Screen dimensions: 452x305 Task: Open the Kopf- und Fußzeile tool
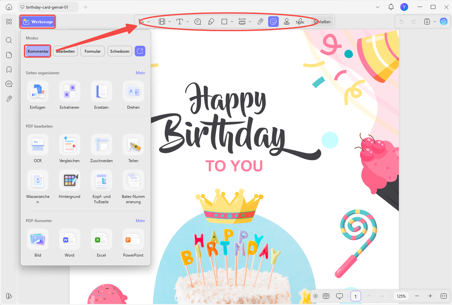102,187
